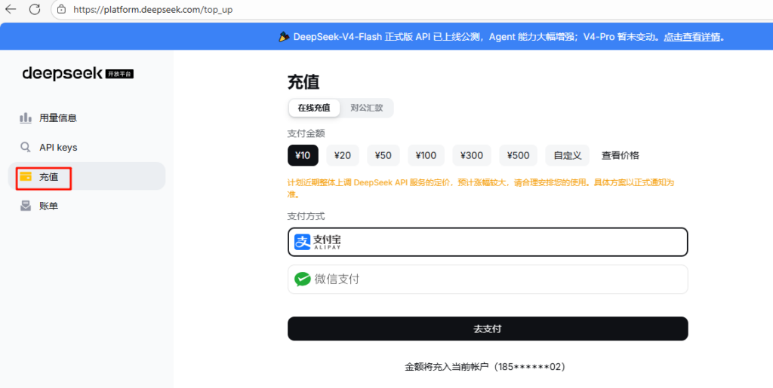Open 用量信息 in the sidebar
The image size is (773, 388).
click(87, 118)
